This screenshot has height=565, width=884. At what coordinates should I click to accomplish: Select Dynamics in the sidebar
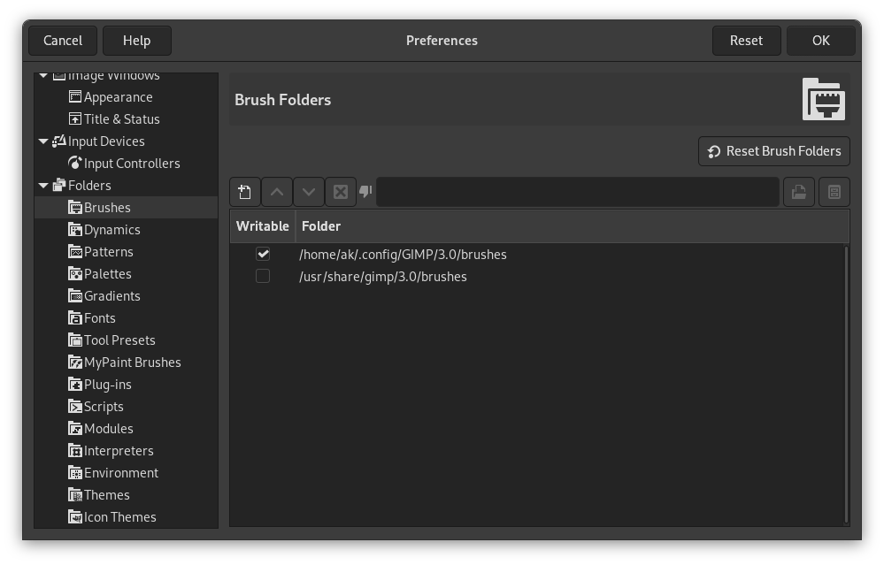click(112, 229)
